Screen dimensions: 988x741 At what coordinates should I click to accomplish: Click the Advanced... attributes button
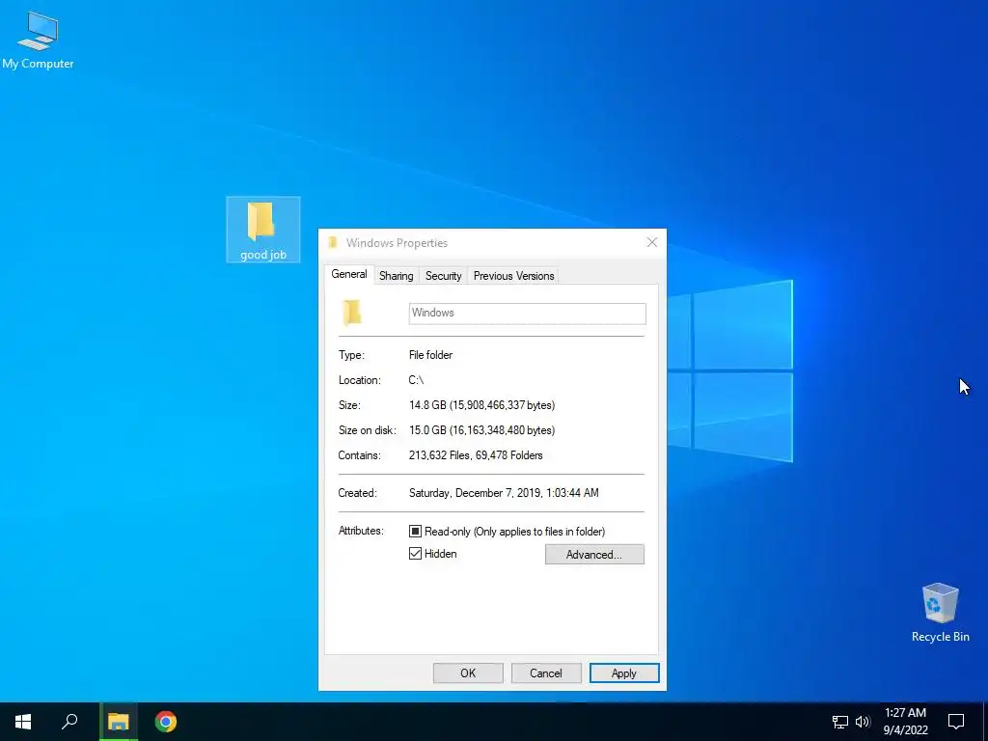tap(594, 555)
